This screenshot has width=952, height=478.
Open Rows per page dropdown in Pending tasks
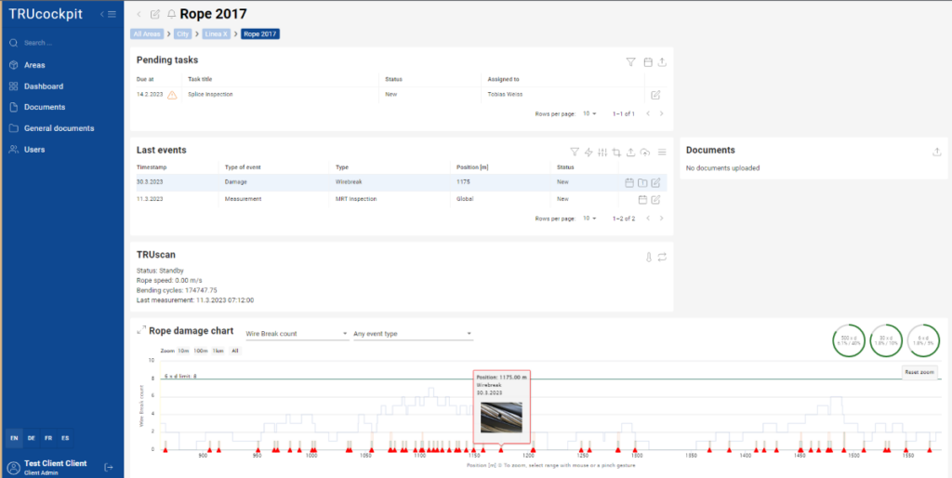(x=589, y=113)
